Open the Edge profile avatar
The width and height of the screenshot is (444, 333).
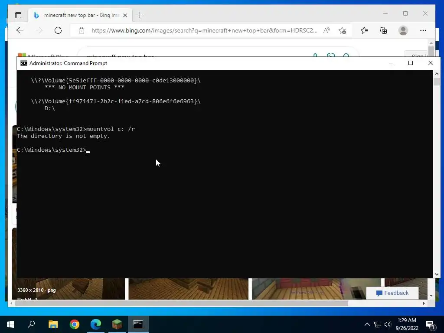click(x=403, y=30)
